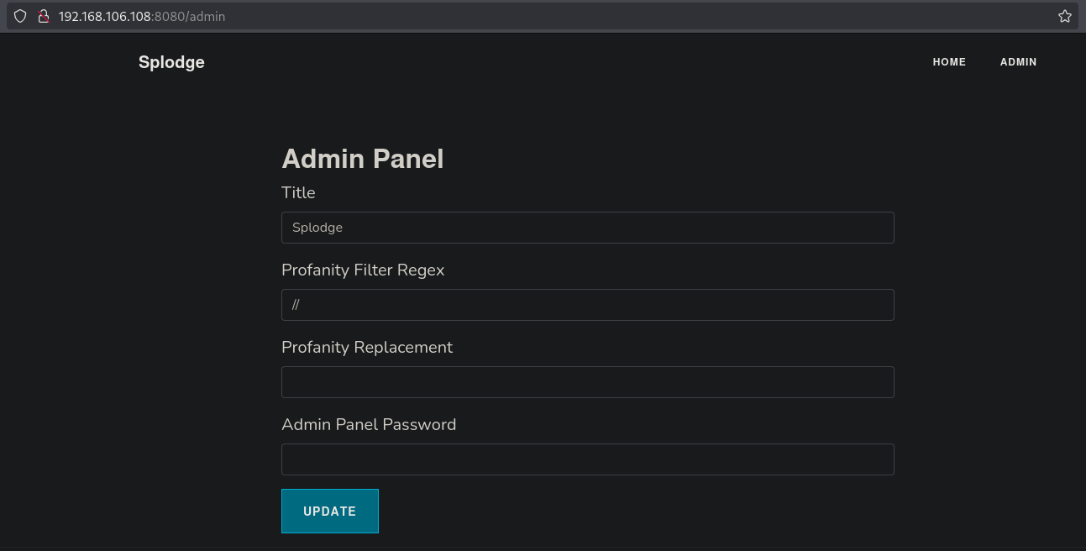Focus the Title input containing Splodge
Image resolution: width=1086 pixels, height=551 pixels.
click(x=587, y=228)
